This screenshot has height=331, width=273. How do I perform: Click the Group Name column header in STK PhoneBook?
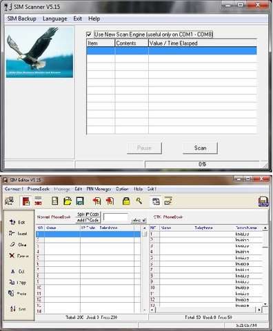coord(246,228)
